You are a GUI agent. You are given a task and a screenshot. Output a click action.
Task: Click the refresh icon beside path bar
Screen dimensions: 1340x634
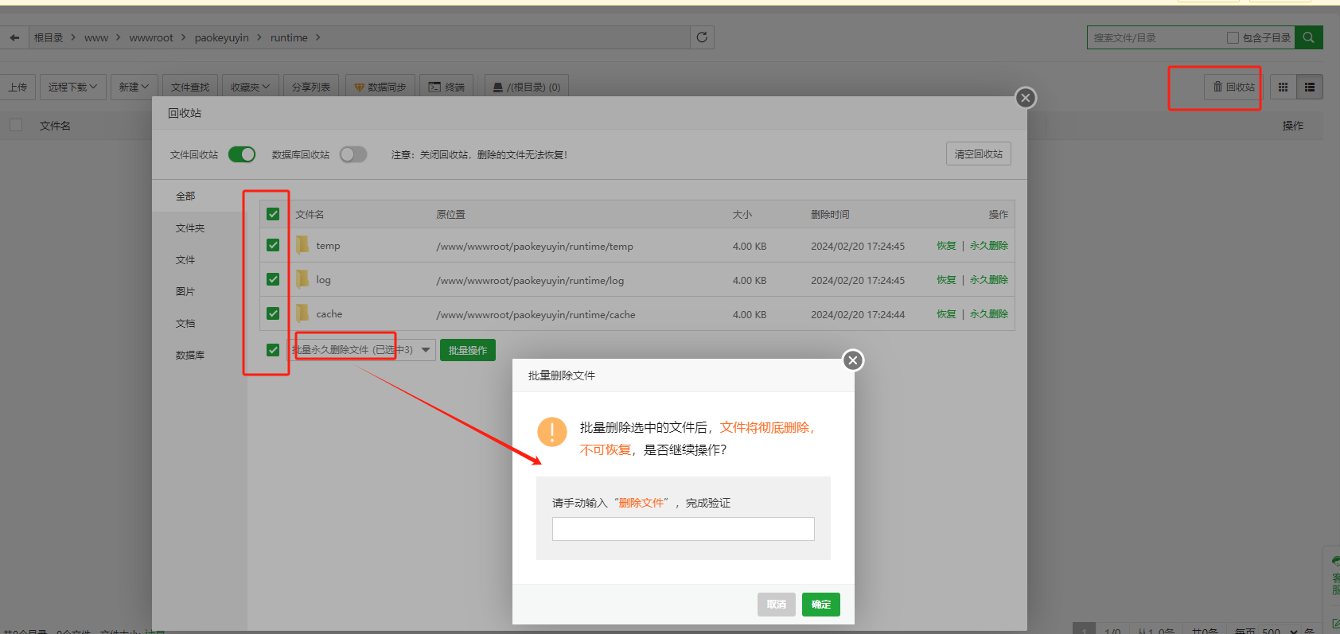(702, 37)
